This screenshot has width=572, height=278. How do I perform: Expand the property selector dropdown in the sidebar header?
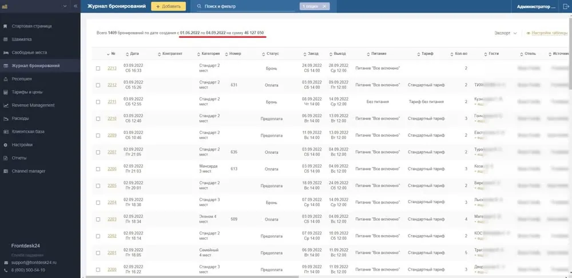(x=65, y=6)
